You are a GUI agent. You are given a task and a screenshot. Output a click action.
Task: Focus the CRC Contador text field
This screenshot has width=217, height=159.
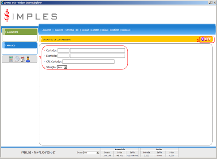point(88,62)
